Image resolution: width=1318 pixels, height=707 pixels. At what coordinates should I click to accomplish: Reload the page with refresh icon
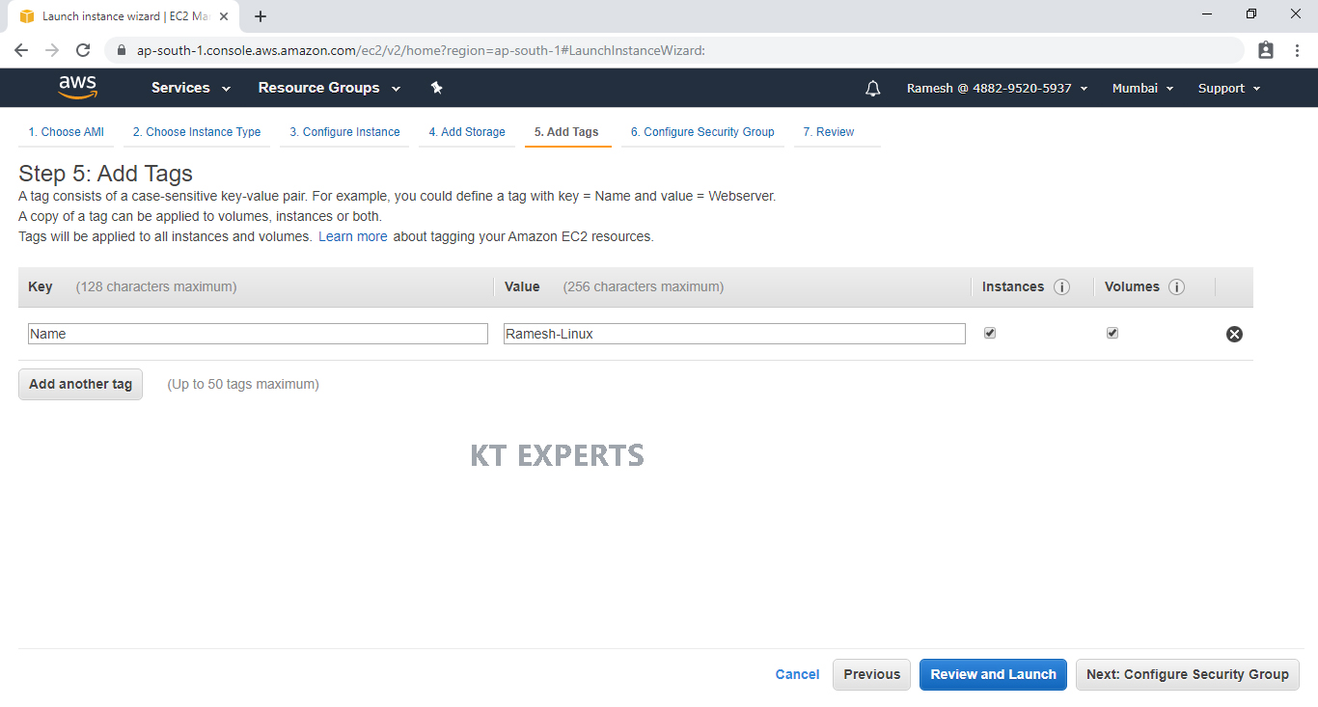point(83,50)
